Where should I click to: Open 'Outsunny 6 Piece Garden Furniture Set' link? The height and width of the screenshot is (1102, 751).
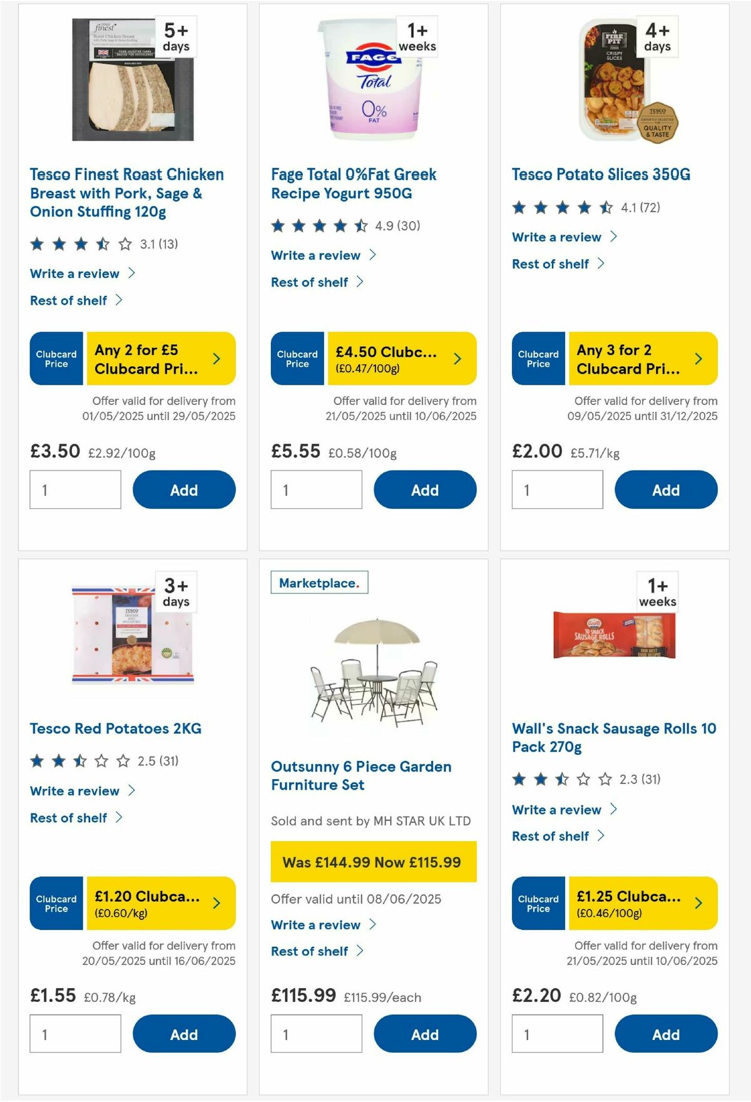(x=361, y=775)
